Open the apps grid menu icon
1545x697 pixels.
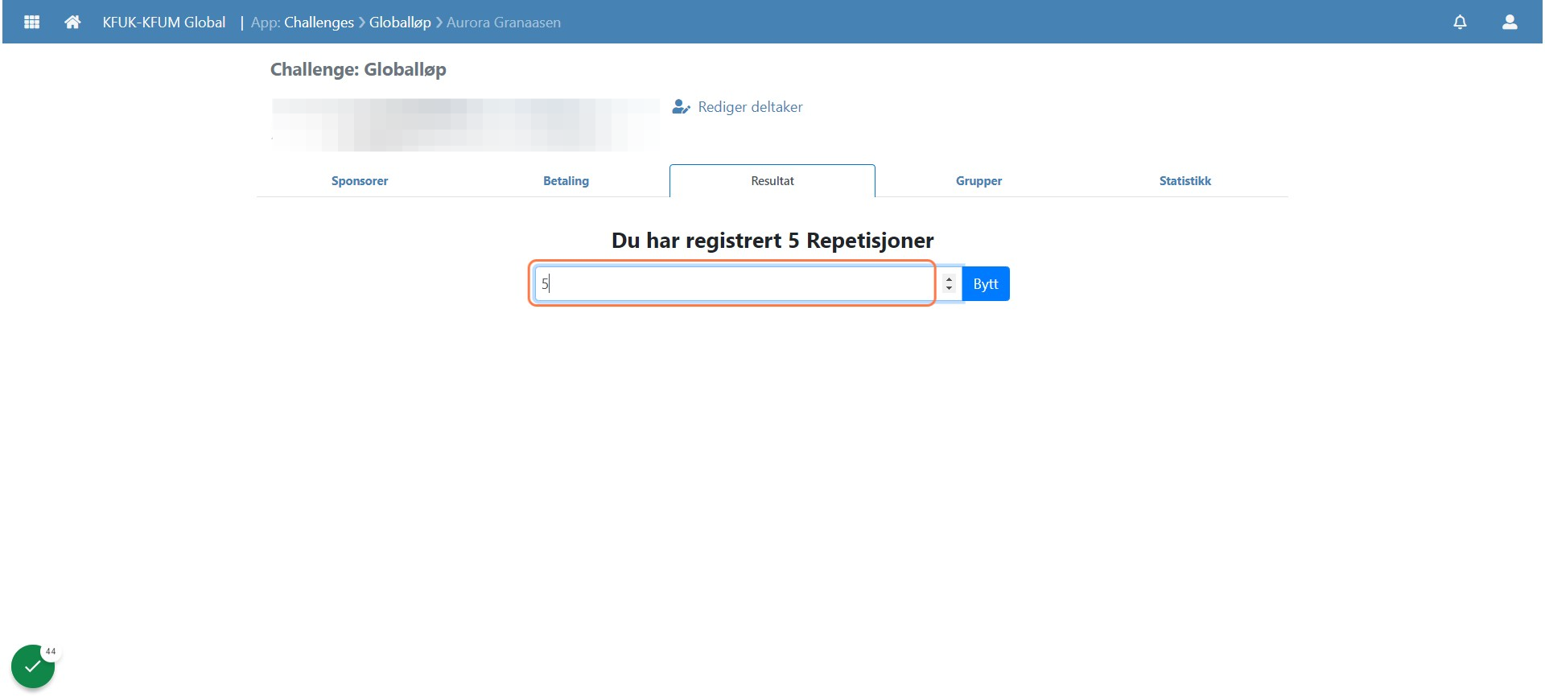coord(32,22)
